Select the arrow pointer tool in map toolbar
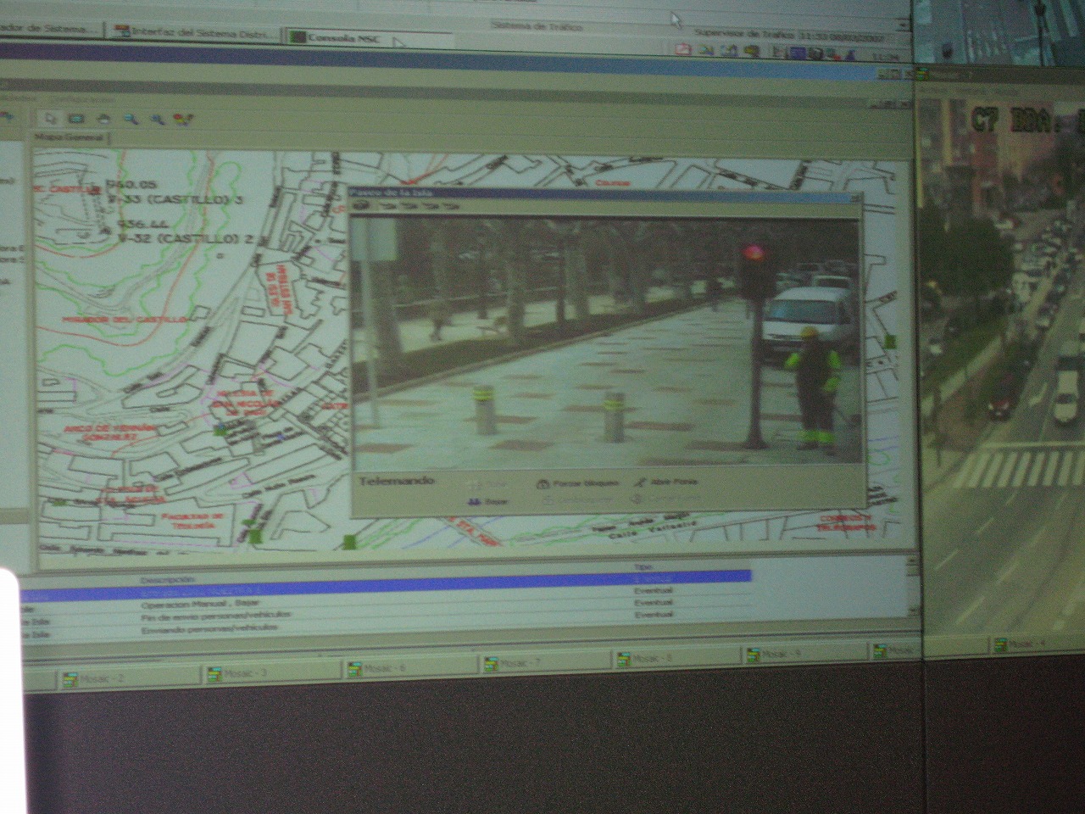The image size is (1085, 814). coord(53,119)
